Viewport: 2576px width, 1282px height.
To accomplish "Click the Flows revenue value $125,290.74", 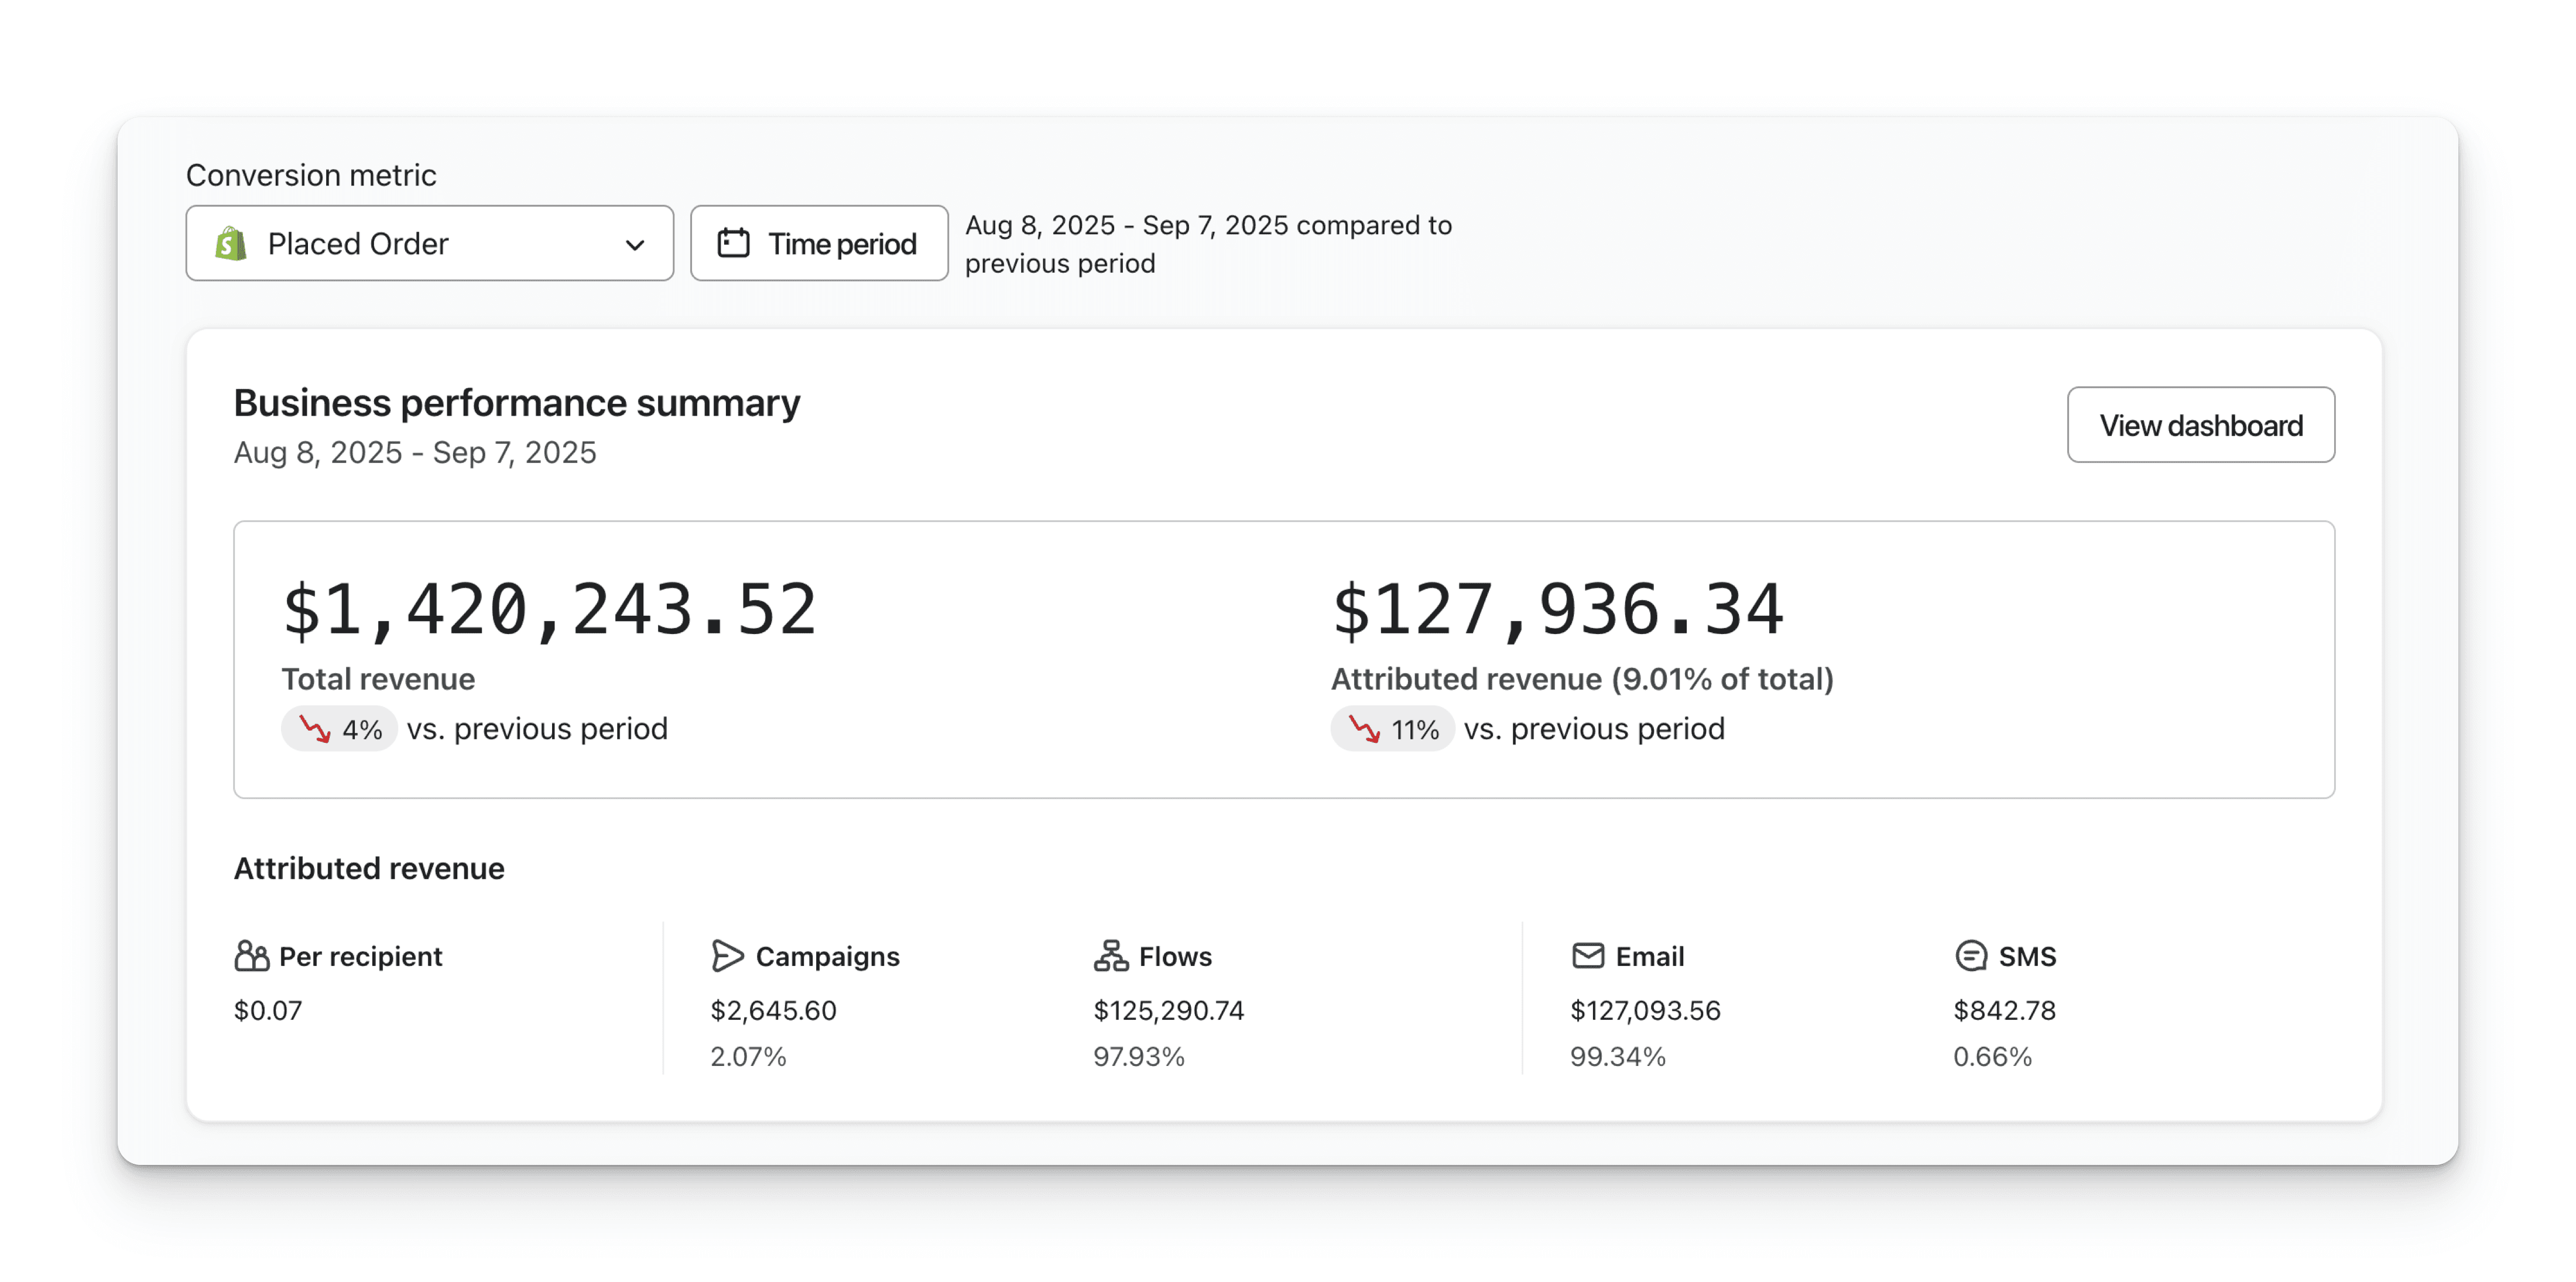I will (1168, 1010).
